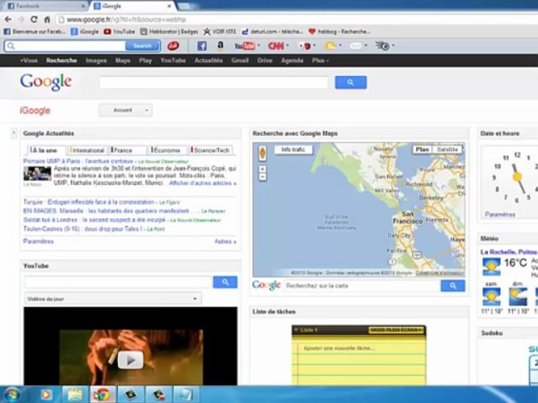
Task: Open Gmail in the Google black bar
Action: pos(239,60)
